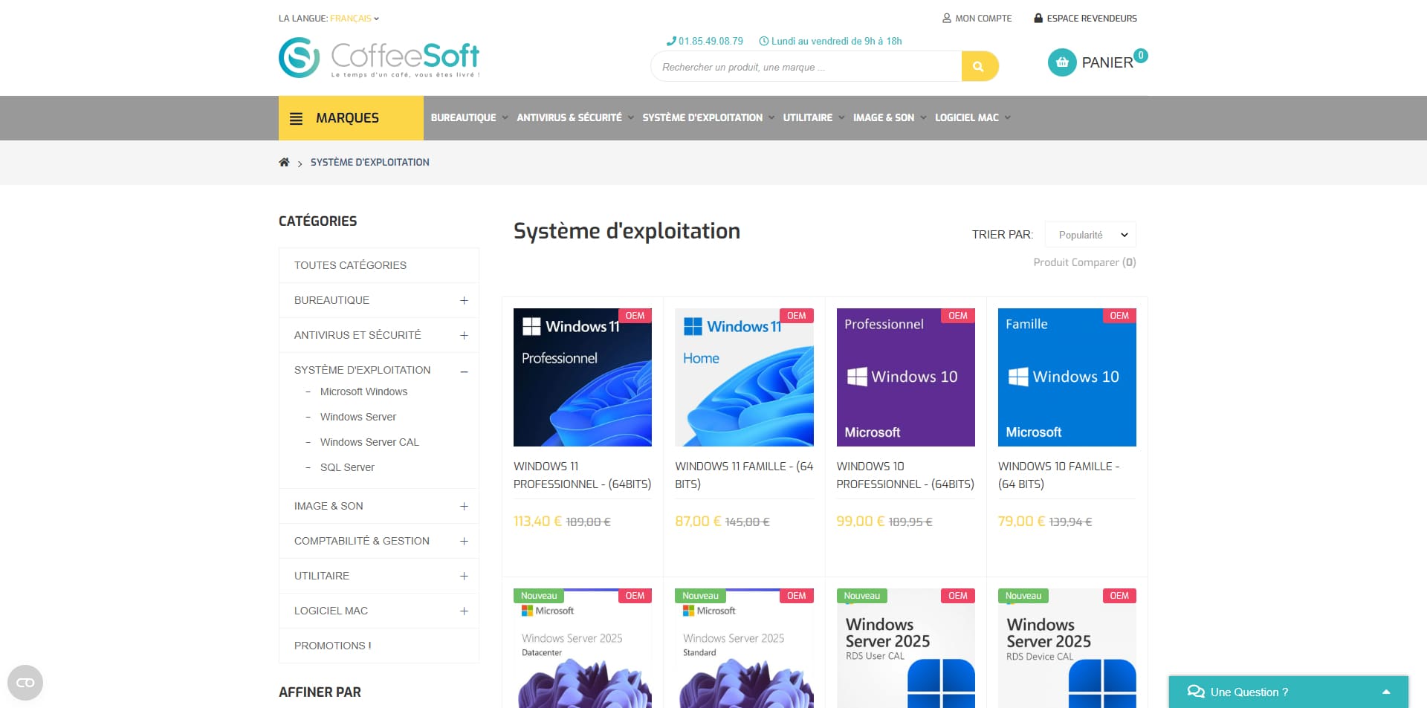
Task: Click the phone number 01.85.49.08.79
Action: [705, 41]
